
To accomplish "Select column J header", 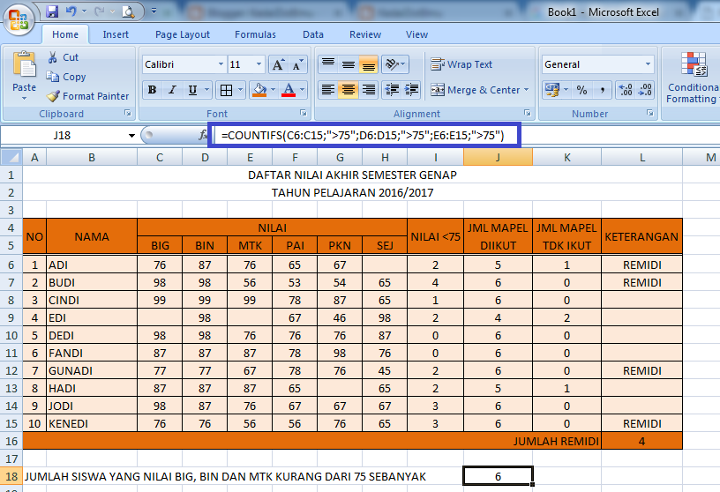I will (499, 158).
